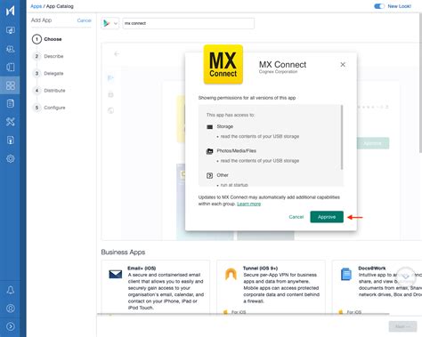The height and width of the screenshot is (337, 422).
Task: Click the Storage permission icon
Action: coord(209,127)
